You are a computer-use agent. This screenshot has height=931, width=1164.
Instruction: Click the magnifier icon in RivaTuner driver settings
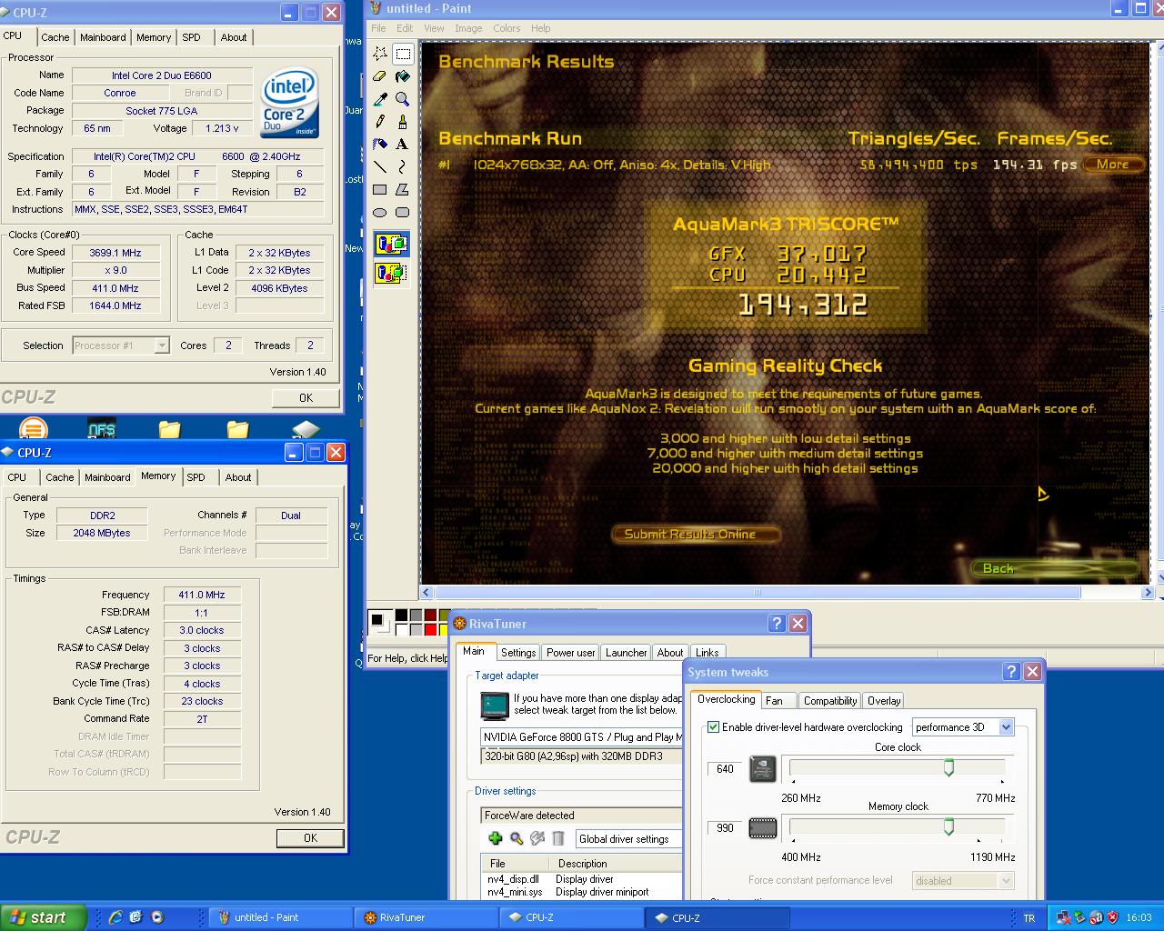click(517, 838)
